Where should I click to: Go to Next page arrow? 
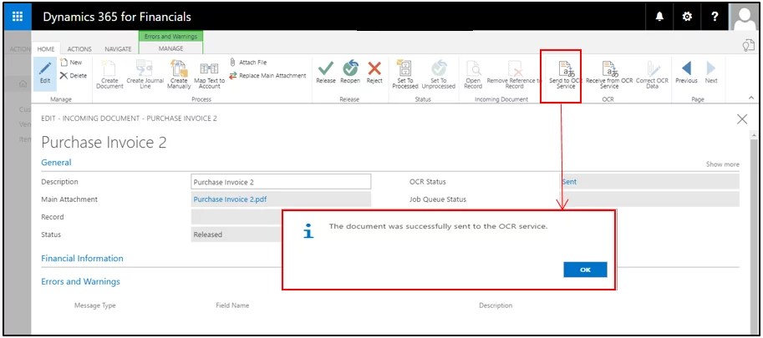click(x=711, y=73)
